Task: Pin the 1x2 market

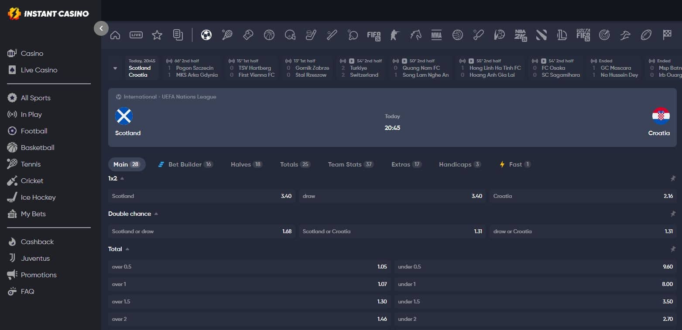Action: click(x=673, y=178)
